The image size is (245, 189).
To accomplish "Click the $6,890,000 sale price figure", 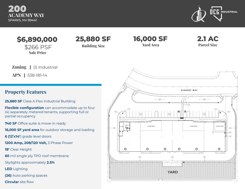I will [37, 39].
